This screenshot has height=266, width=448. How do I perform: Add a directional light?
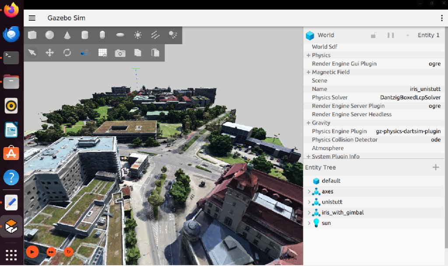pos(155,35)
